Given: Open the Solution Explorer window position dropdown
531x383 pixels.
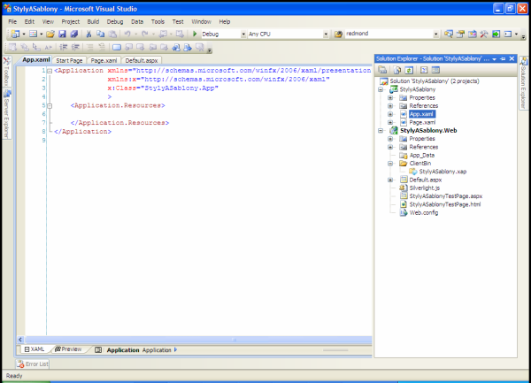Looking at the screenshot, I should [x=495, y=59].
